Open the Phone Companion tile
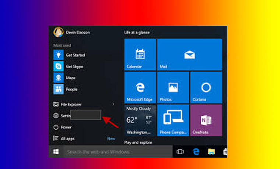 click(173, 120)
